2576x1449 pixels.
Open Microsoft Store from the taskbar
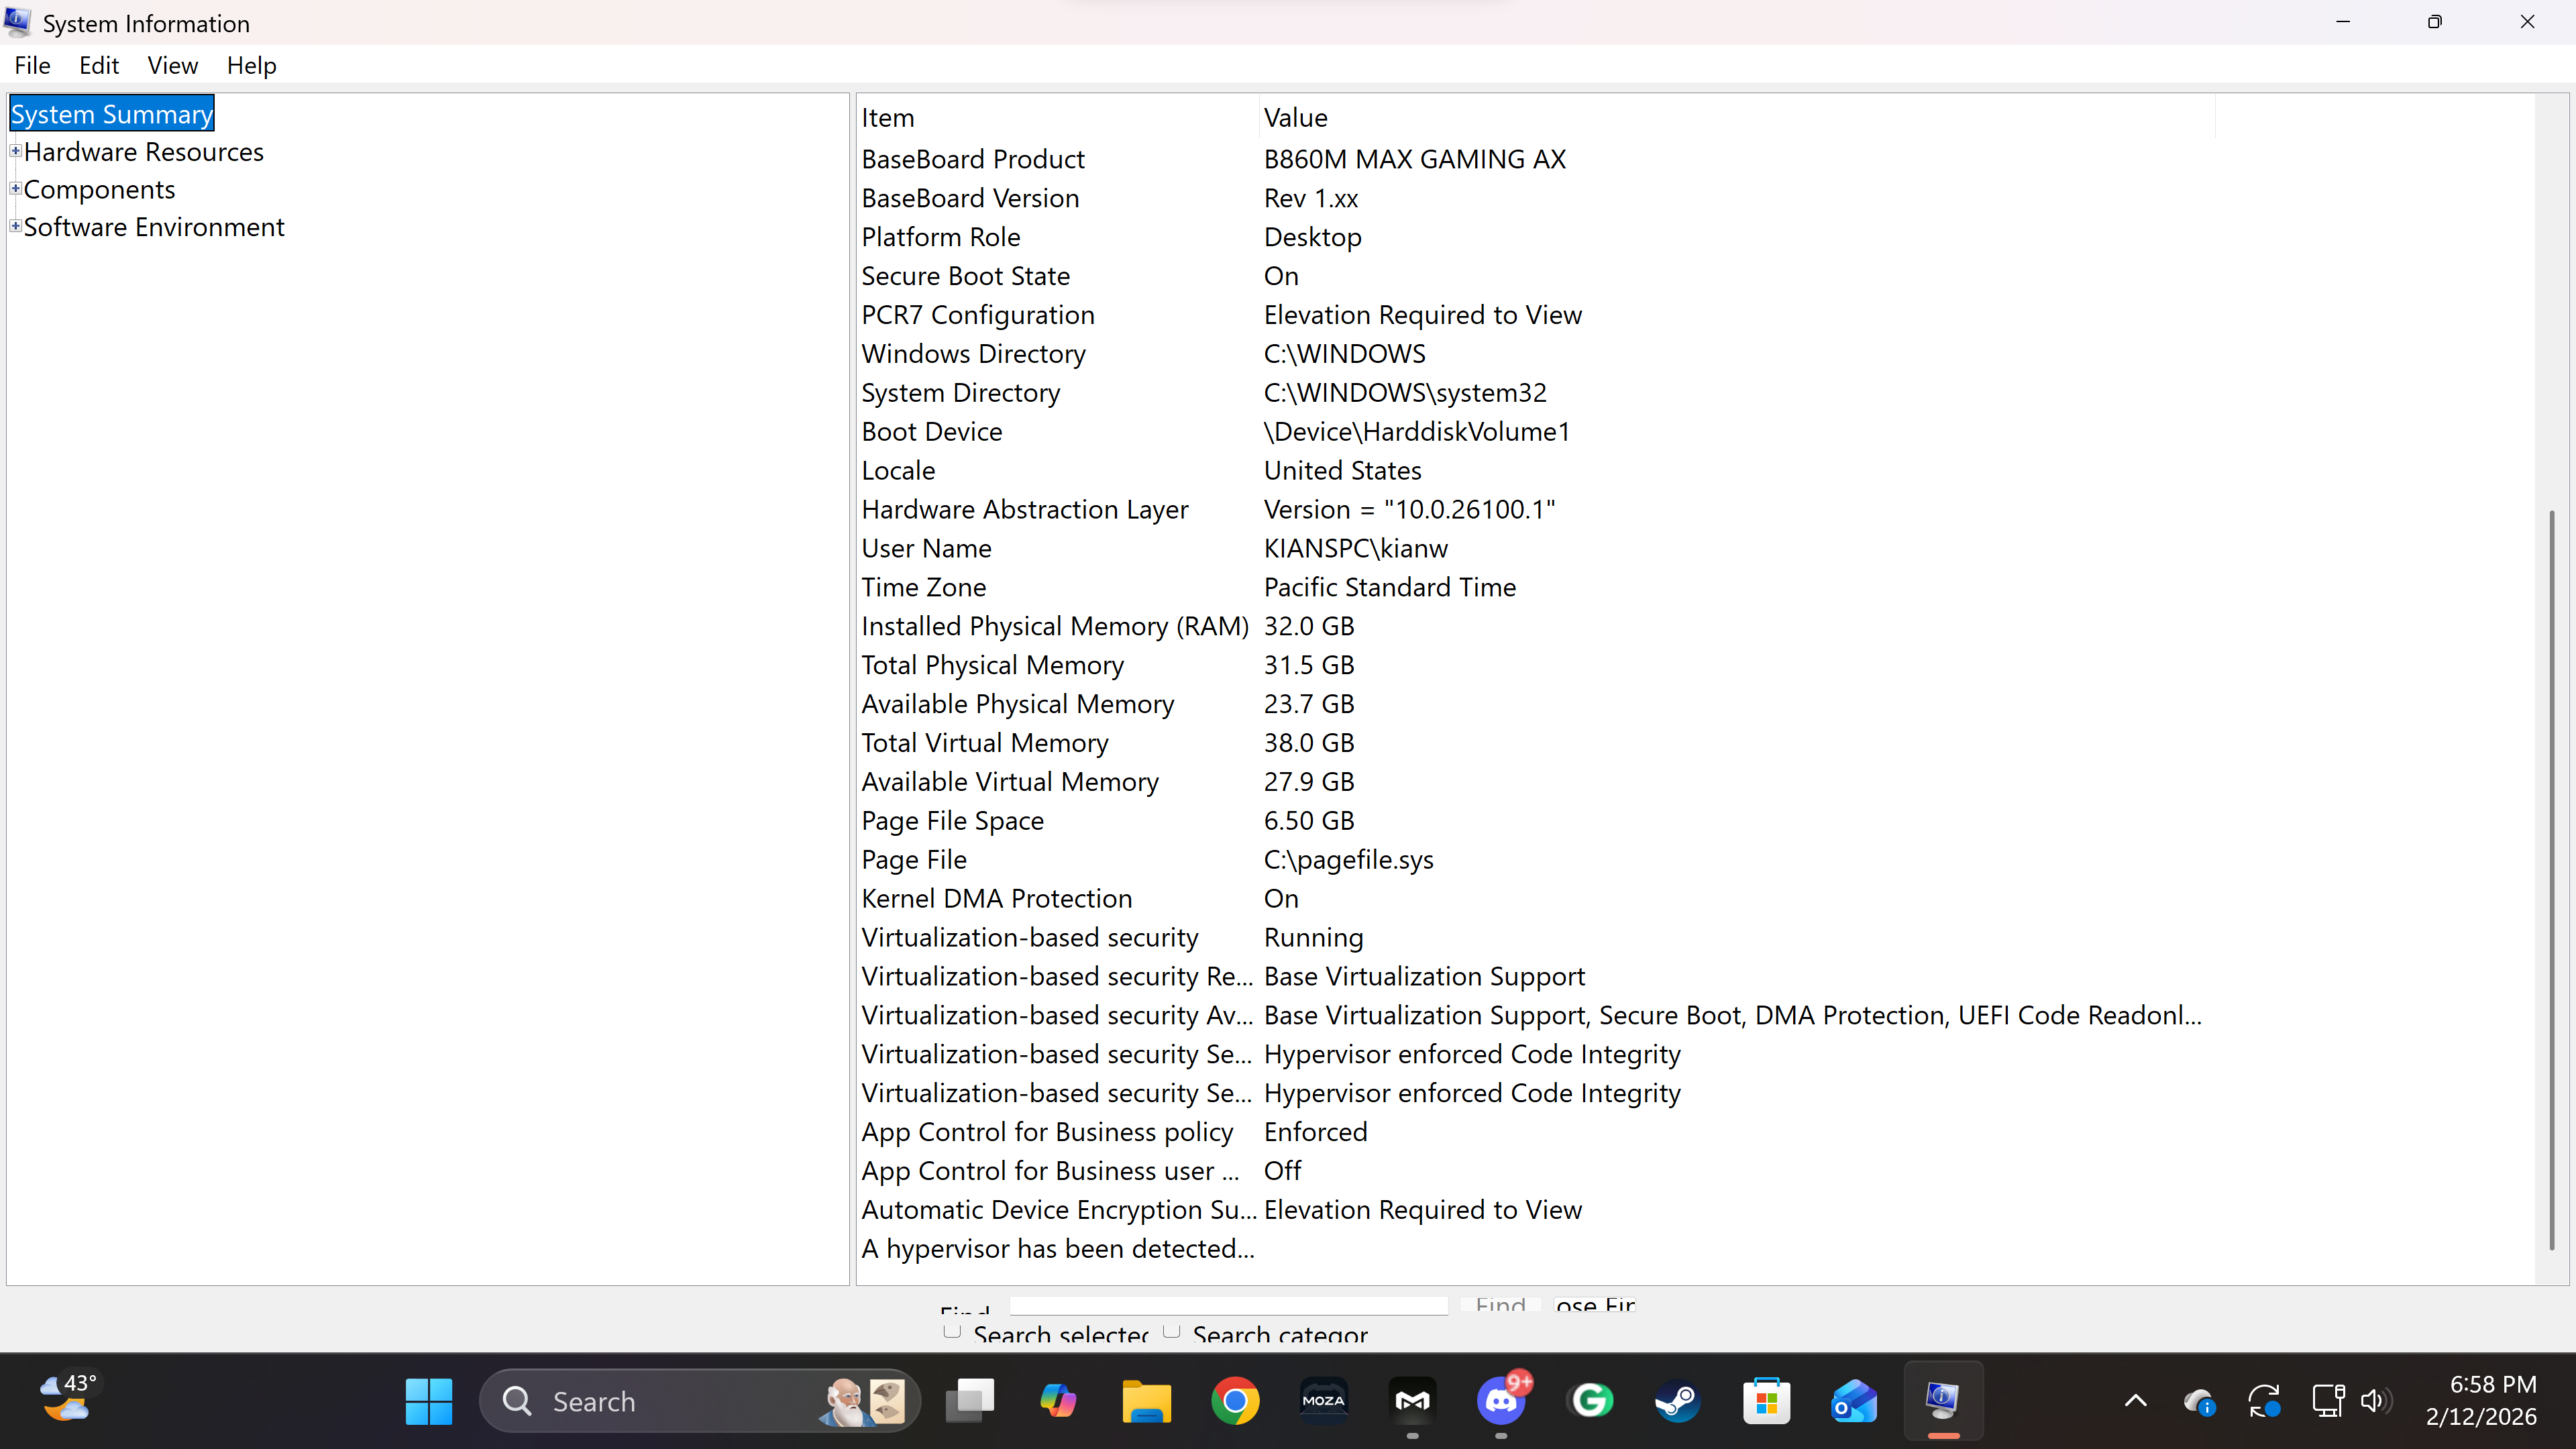[x=1766, y=1401]
